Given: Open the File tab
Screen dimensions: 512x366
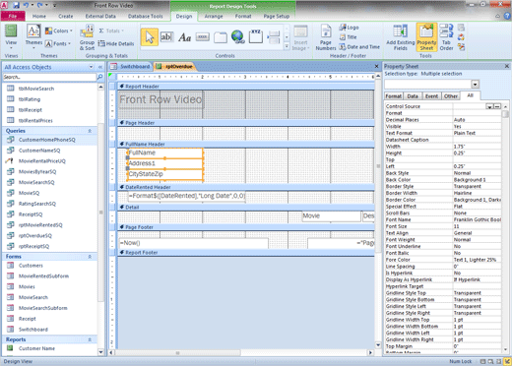Looking at the screenshot, I should click(x=13, y=16).
